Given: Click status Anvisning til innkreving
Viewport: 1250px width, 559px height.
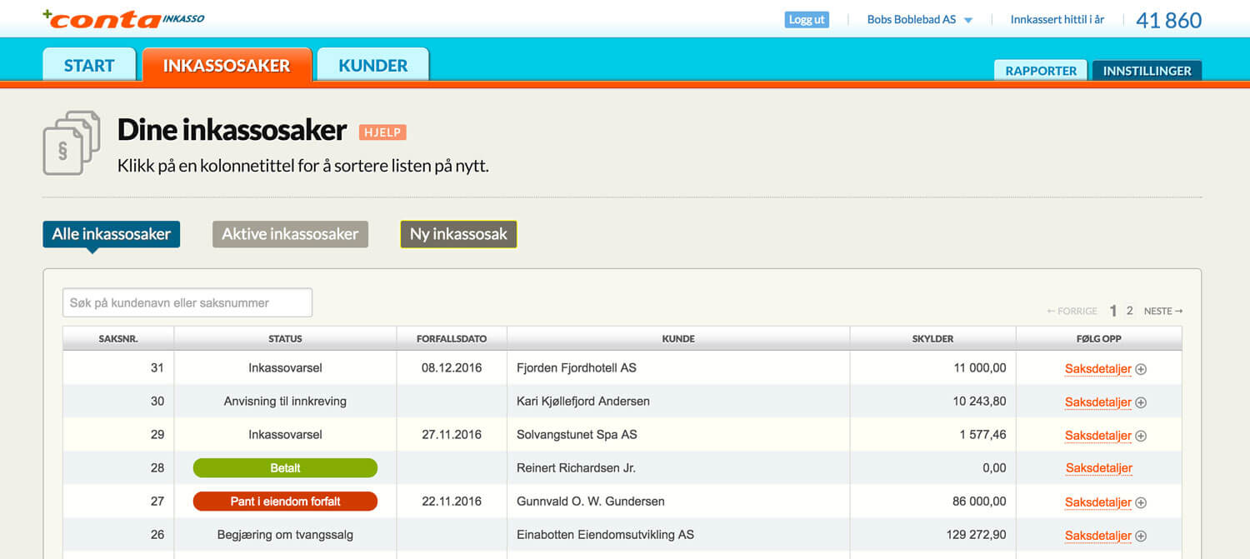Looking at the screenshot, I should tap(285, 401).
